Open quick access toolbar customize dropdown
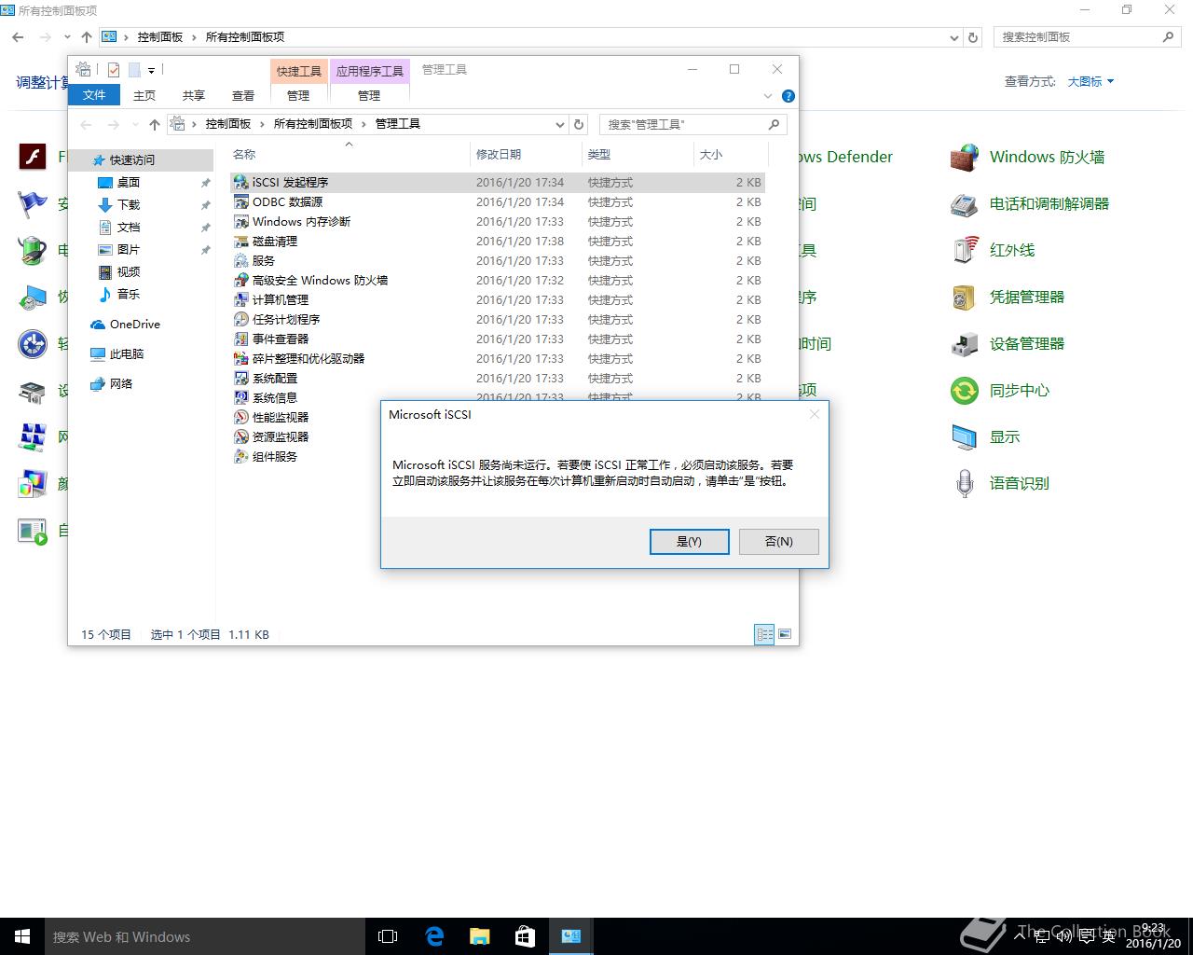 click(151, 70)
